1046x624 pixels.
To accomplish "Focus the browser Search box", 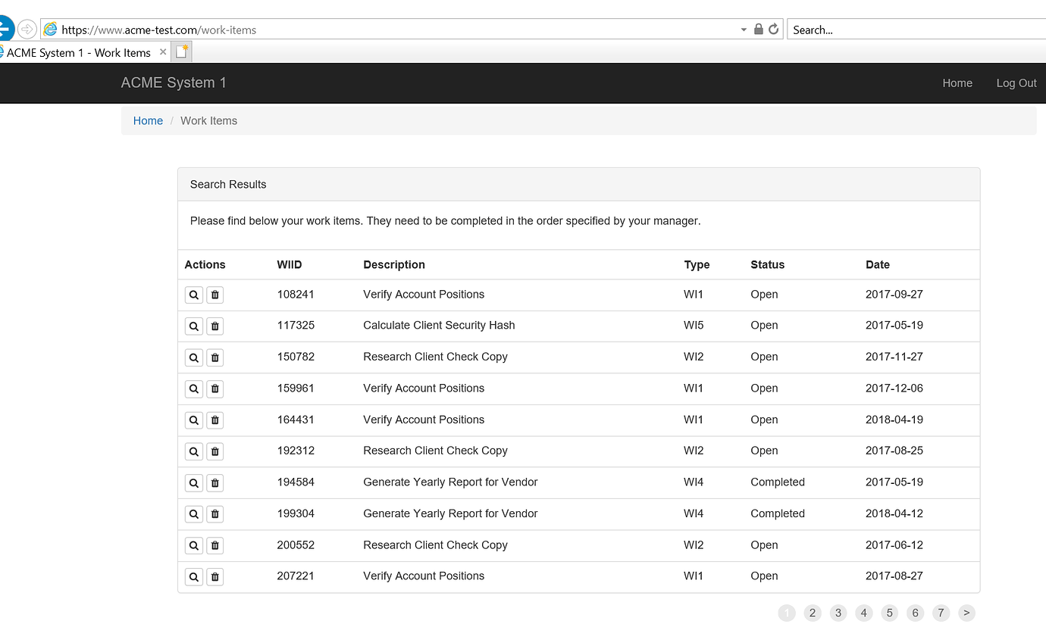I will coord(917,30).
